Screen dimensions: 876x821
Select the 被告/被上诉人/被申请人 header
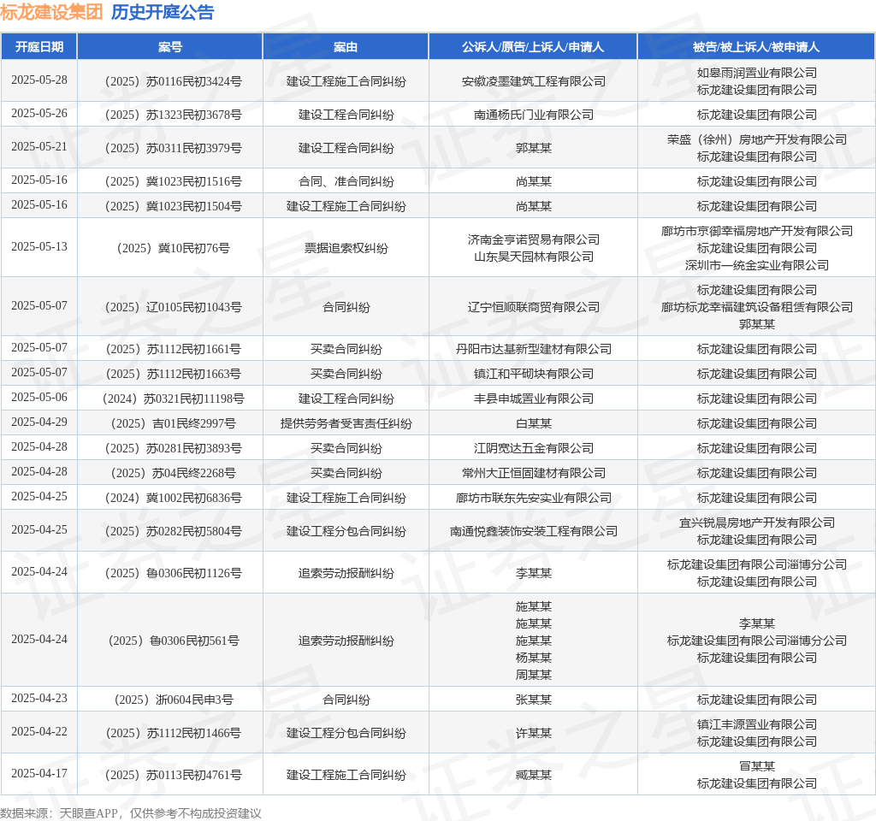(x=756, y=47)
